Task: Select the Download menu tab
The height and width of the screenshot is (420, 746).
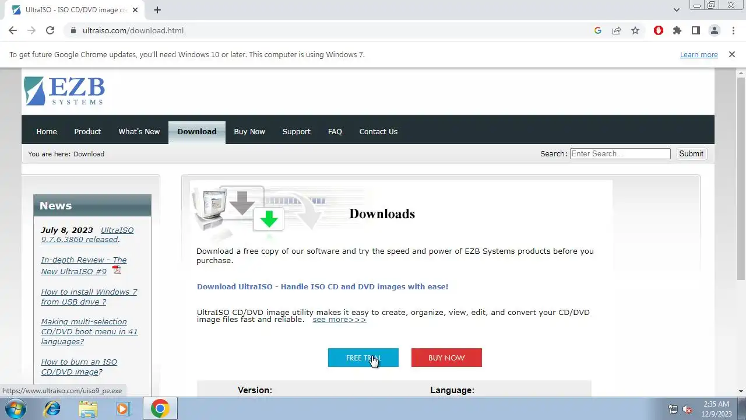Action: click(197, 132)
